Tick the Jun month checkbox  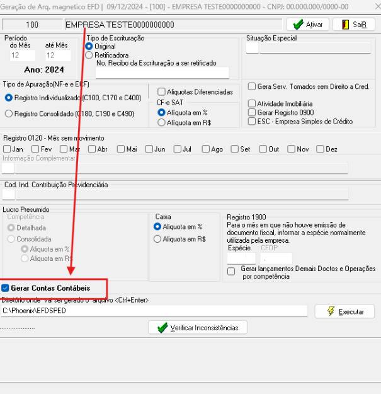click(149, 149)
